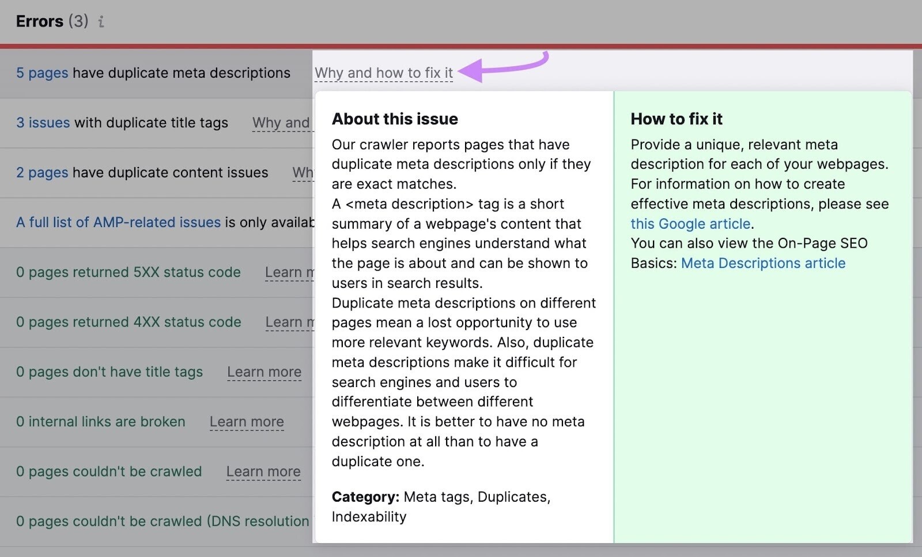Click the truncated 'Wh' link beside duplicate content issues
The image size is (922, 557).
click(x=303, y=173)
